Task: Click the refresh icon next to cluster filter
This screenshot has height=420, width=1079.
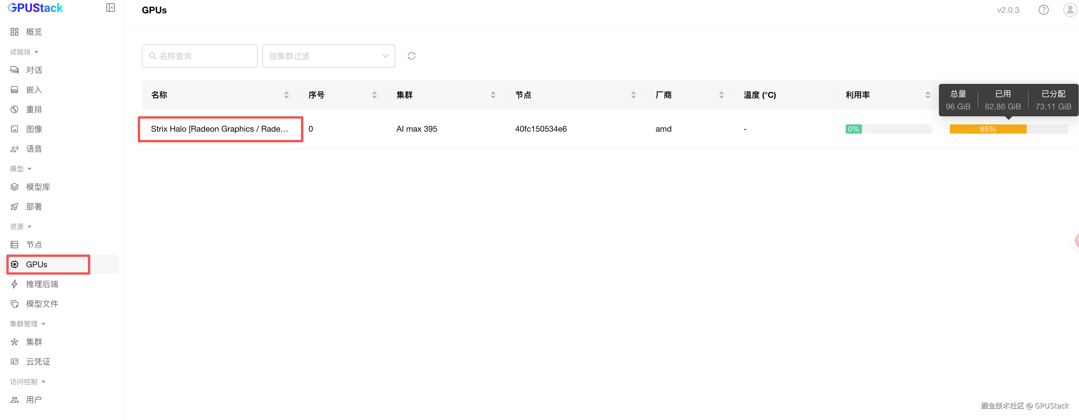Action: pos(411,56)
